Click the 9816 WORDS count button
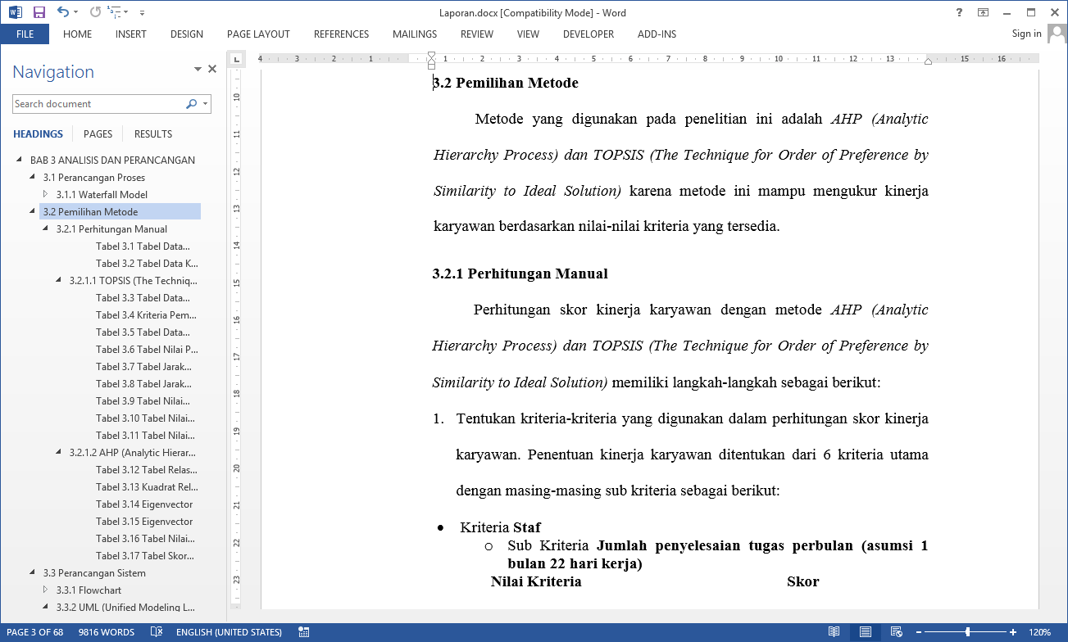The height and width of the screenshot is (642, 1068). [107, 632]
